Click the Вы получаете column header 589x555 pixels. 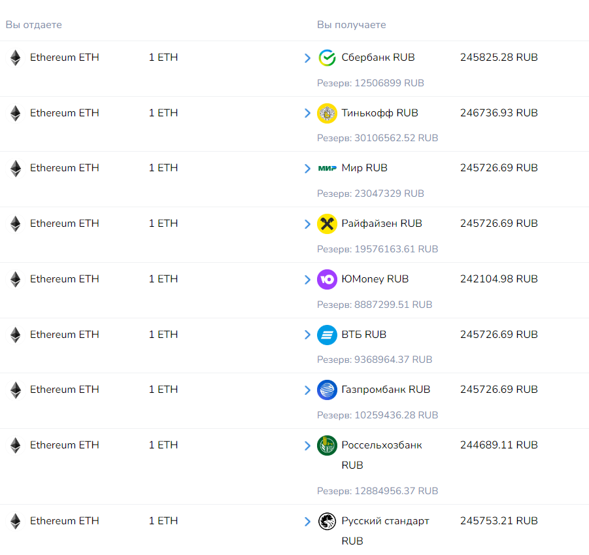pyautogui.click(x=351, y=25)
